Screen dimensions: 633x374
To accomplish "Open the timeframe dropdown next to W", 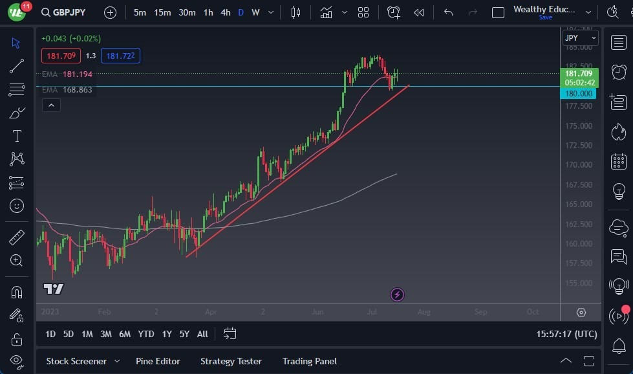I will 270,12.
